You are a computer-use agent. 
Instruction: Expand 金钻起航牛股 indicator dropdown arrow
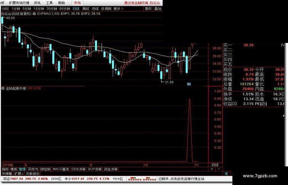coord(3,88)
